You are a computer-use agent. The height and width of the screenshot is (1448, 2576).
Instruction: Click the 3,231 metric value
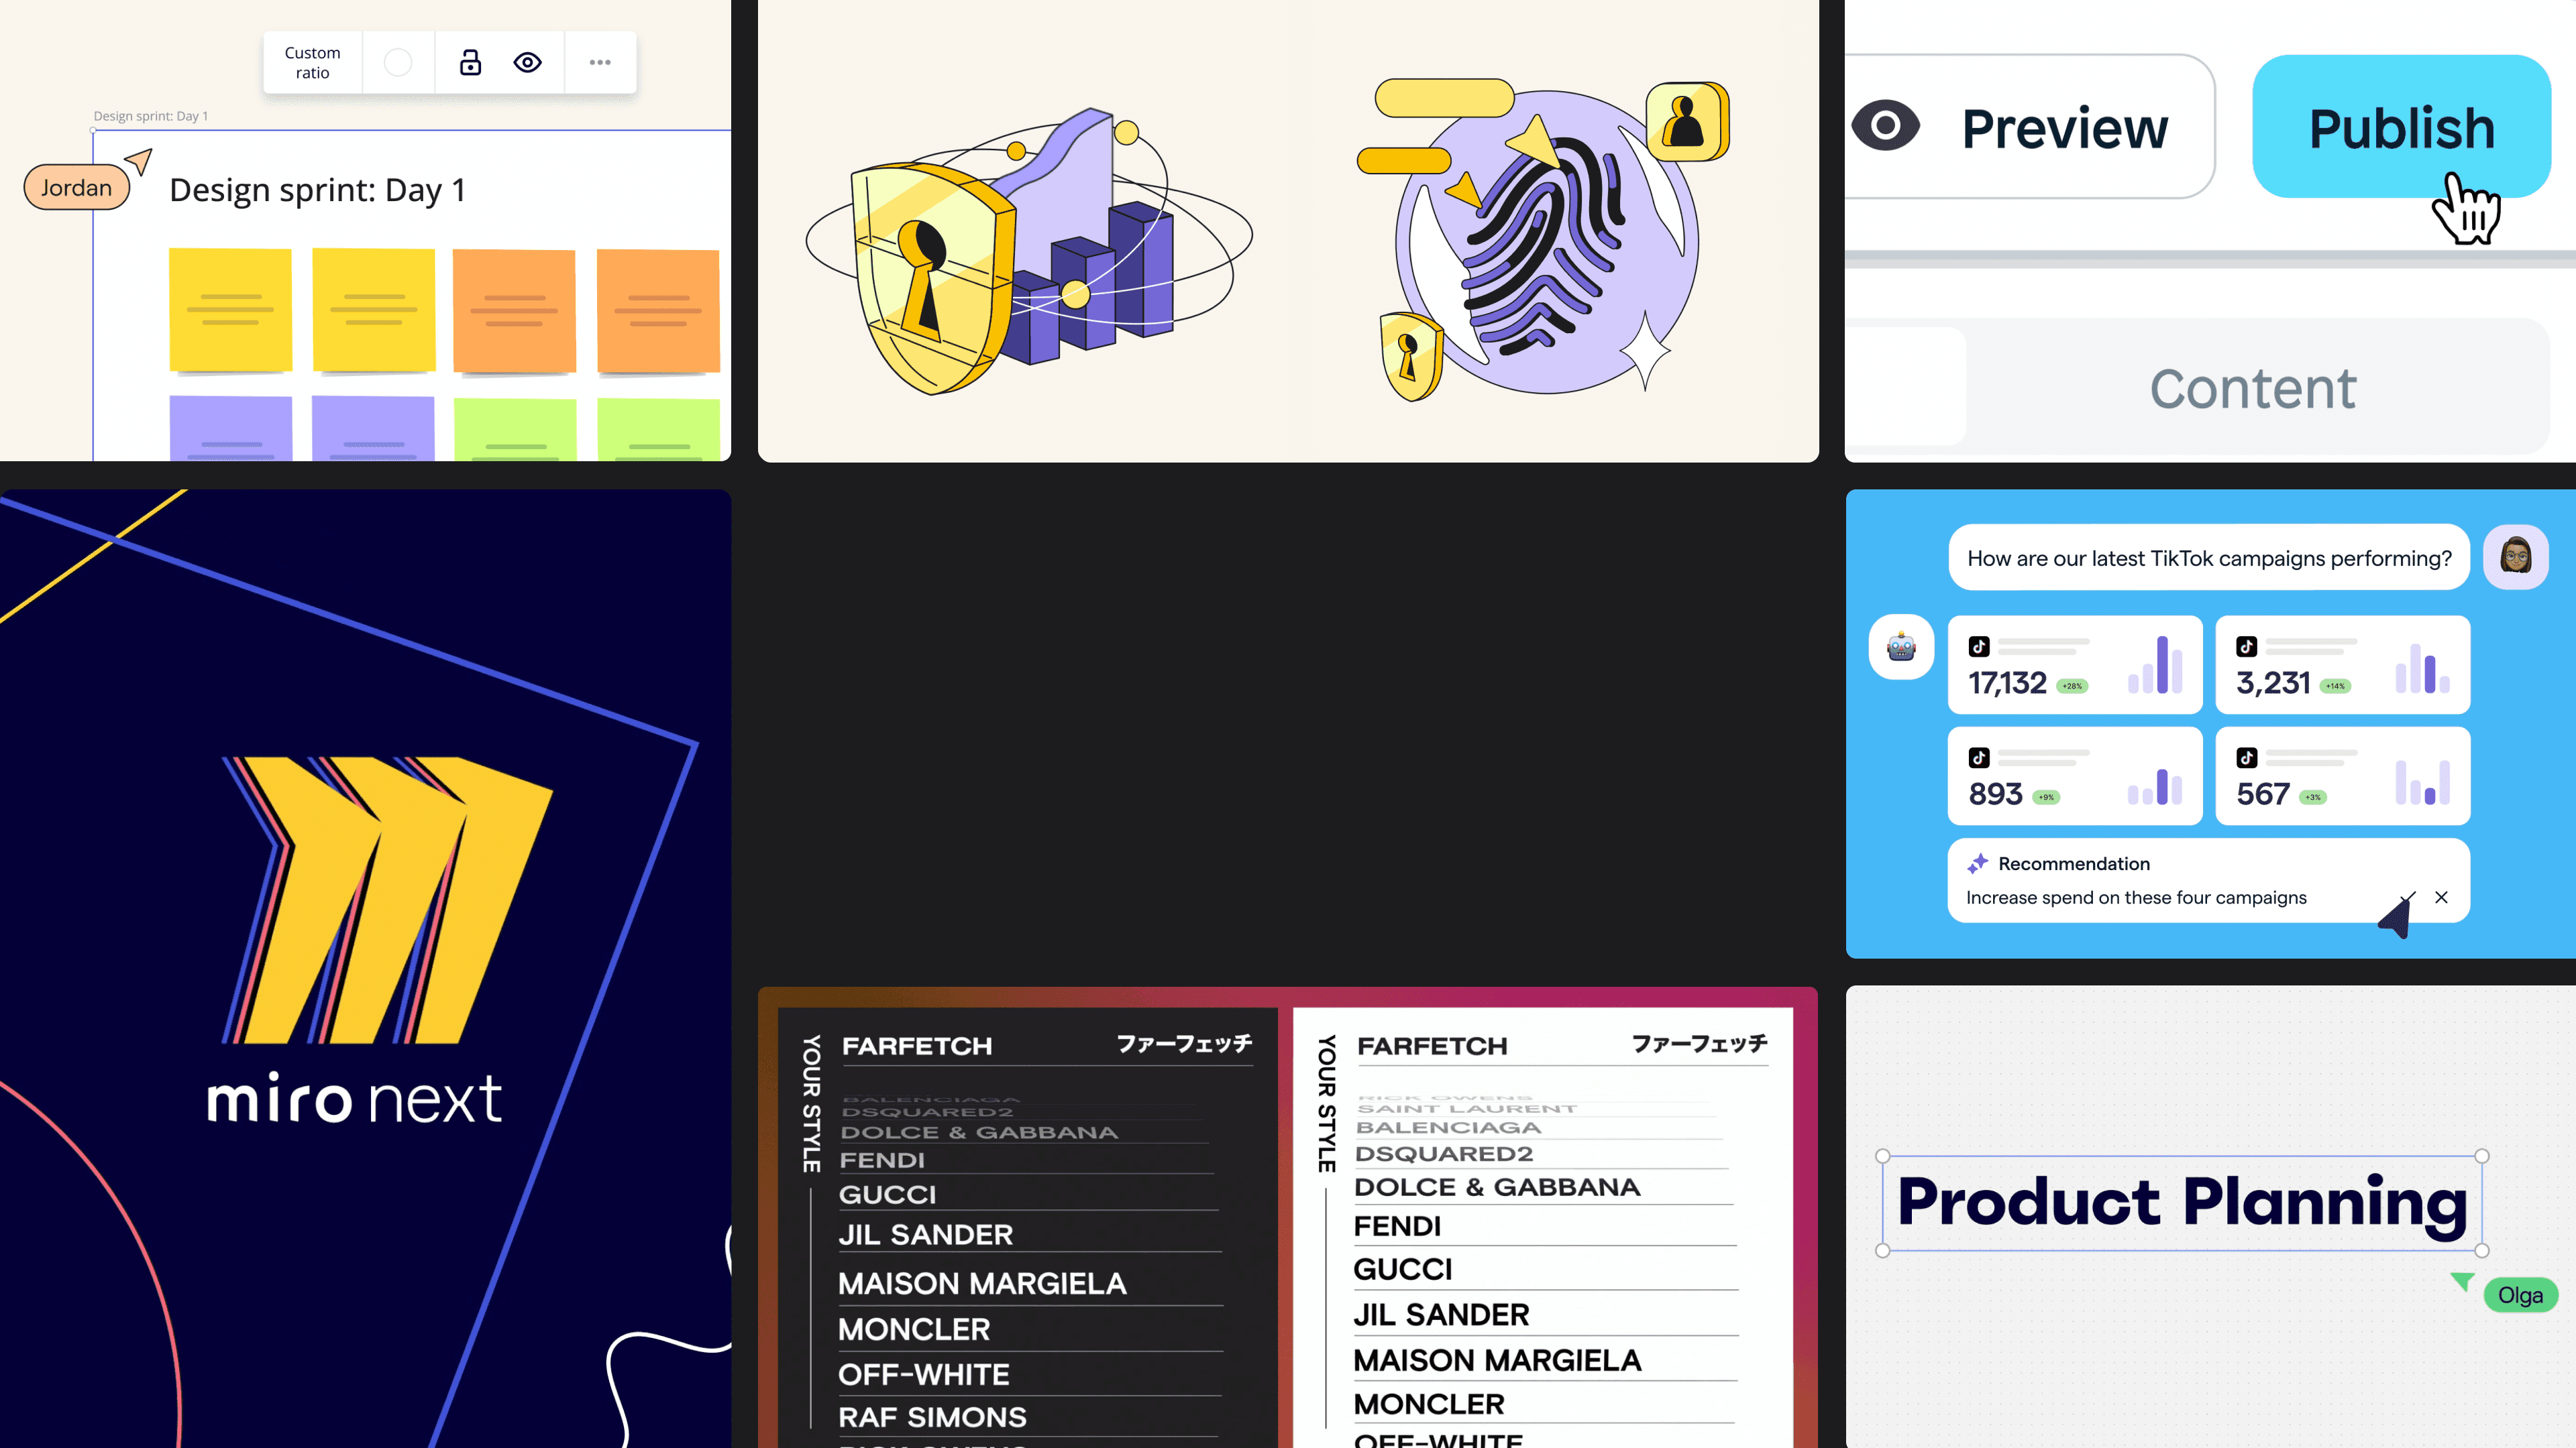tap(2273, 684)
